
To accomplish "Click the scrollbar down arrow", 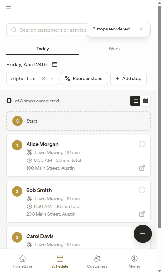I will coord(159,271).
